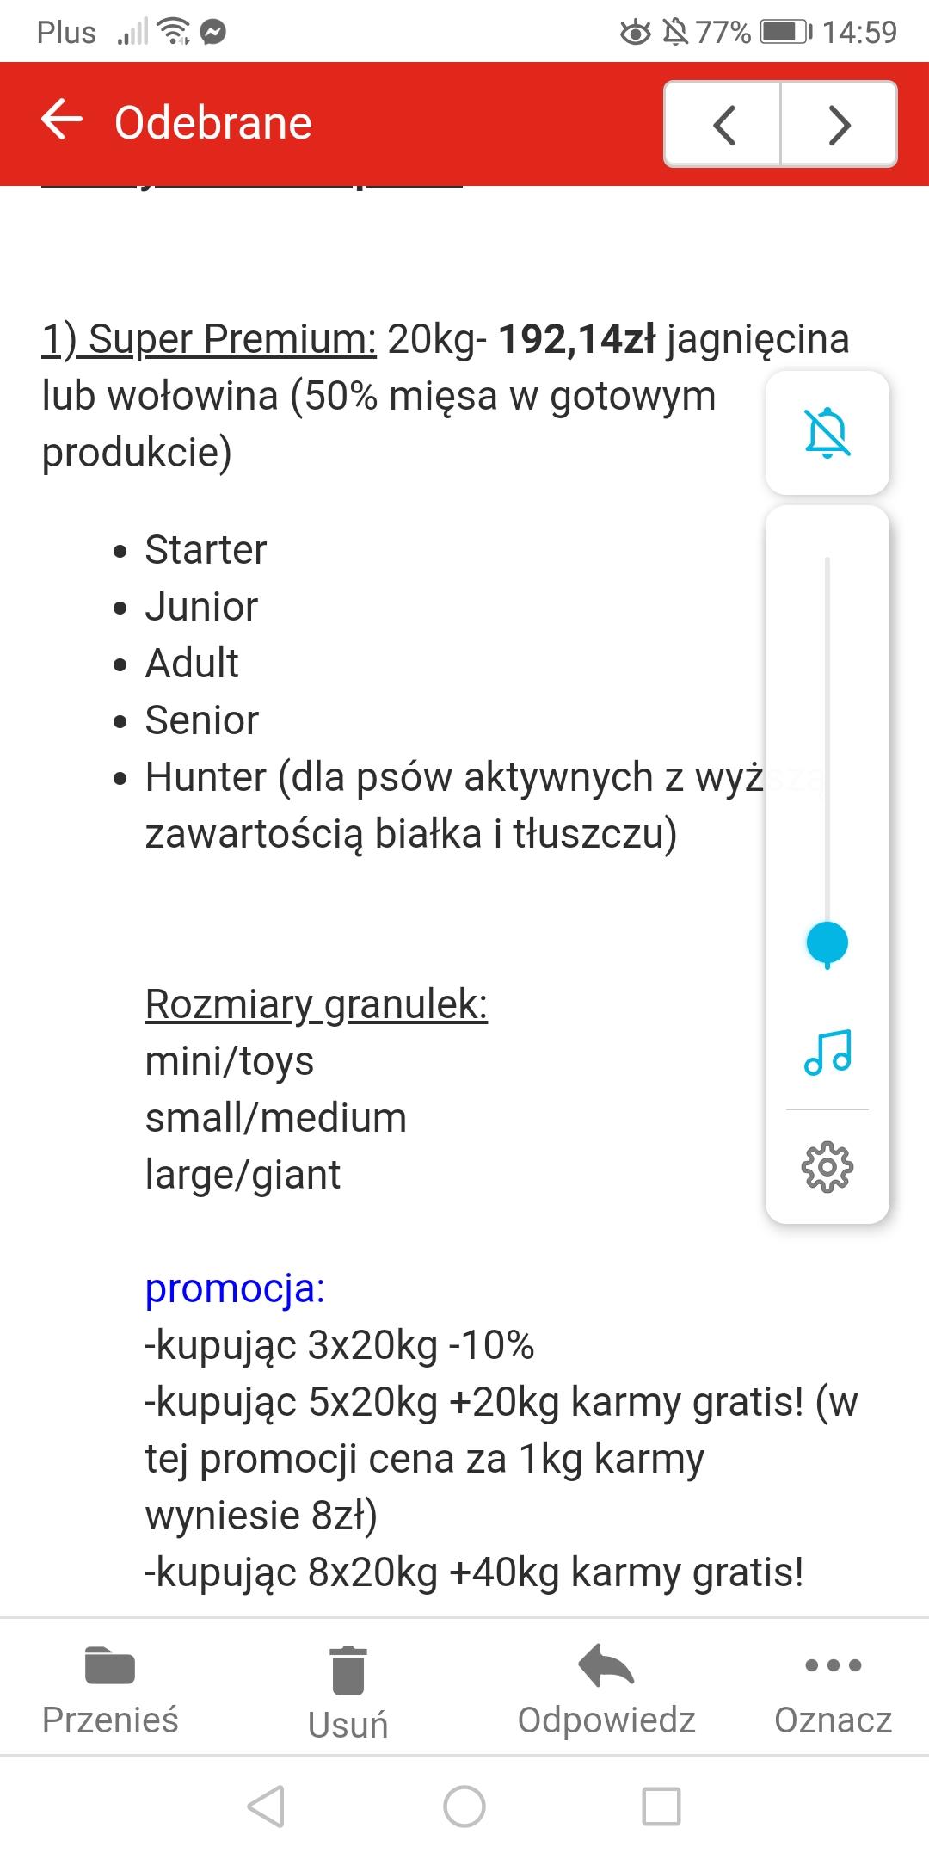Tap the music note media icon
This screenshot has width=929, height=1859.
(x=827, y=1052)
